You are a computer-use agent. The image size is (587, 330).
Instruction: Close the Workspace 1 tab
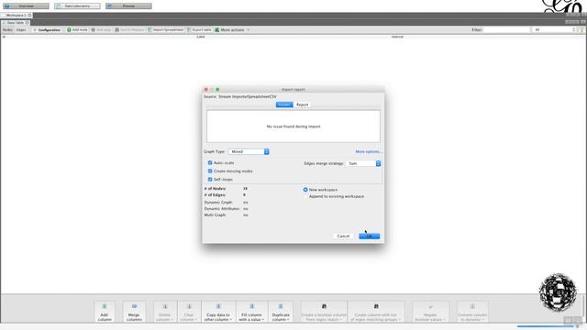pyautogui.click(x=29, y=16)
